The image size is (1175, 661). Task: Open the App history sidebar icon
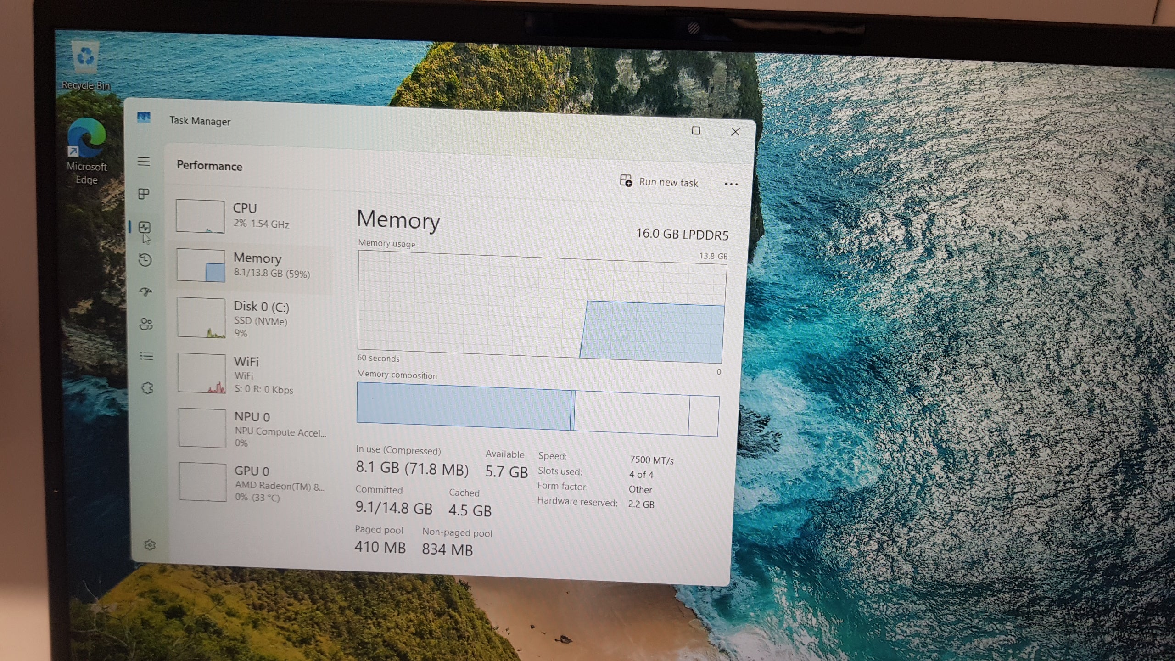coord(145,260)
